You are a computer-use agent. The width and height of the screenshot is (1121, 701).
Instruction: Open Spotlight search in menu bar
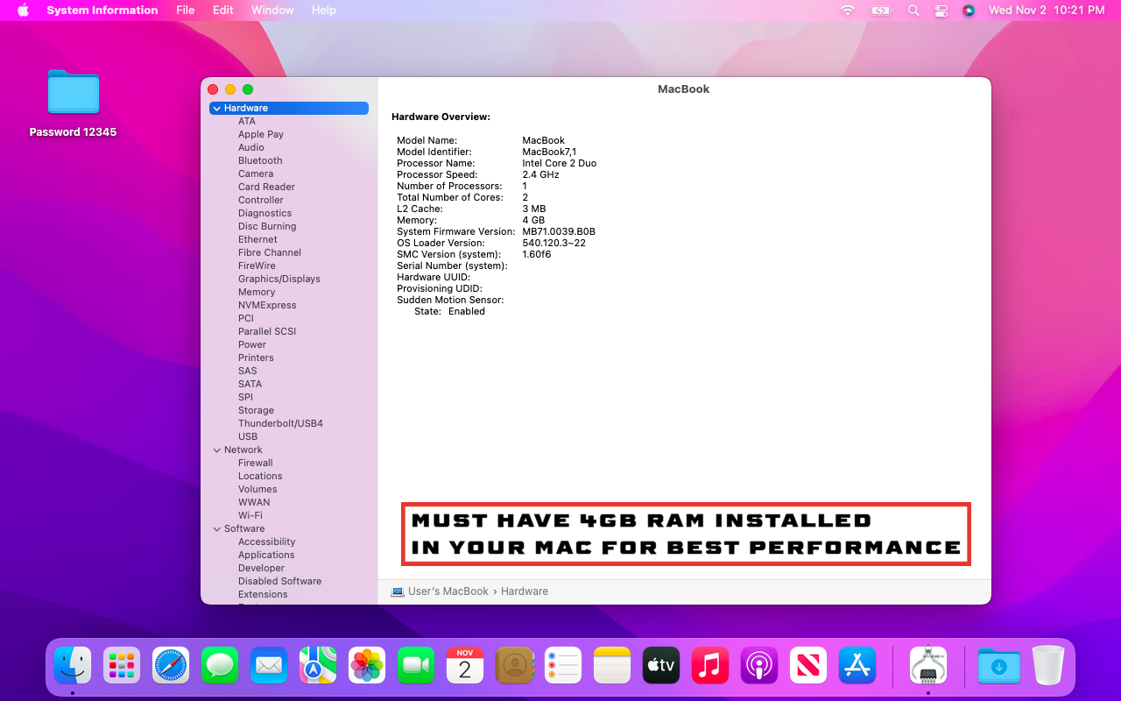913,11
